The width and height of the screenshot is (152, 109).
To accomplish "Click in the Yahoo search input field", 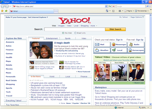I will (75, 29).
